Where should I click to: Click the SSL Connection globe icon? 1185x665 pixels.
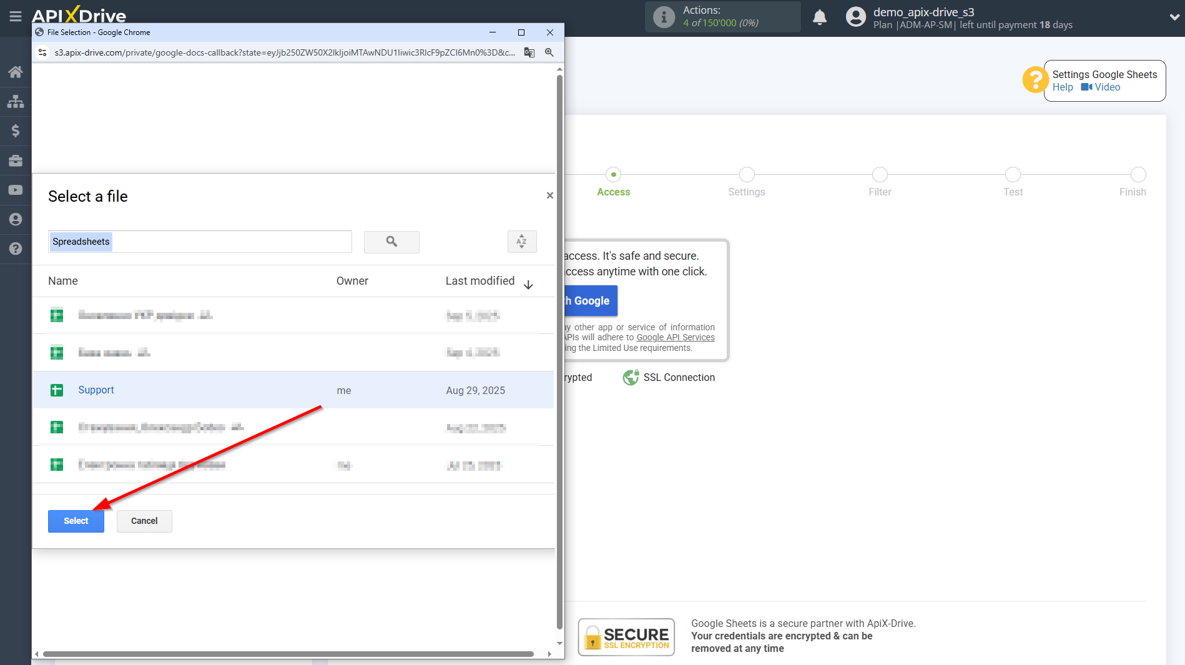pos(631,377)
